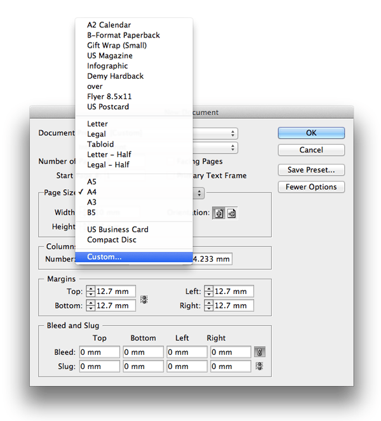
Task: Select landscape orientation icon
Action: 231,213
